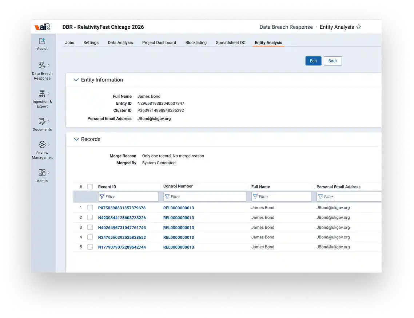Open control number REL0000000013 in row 3

[x=179, y=228]
